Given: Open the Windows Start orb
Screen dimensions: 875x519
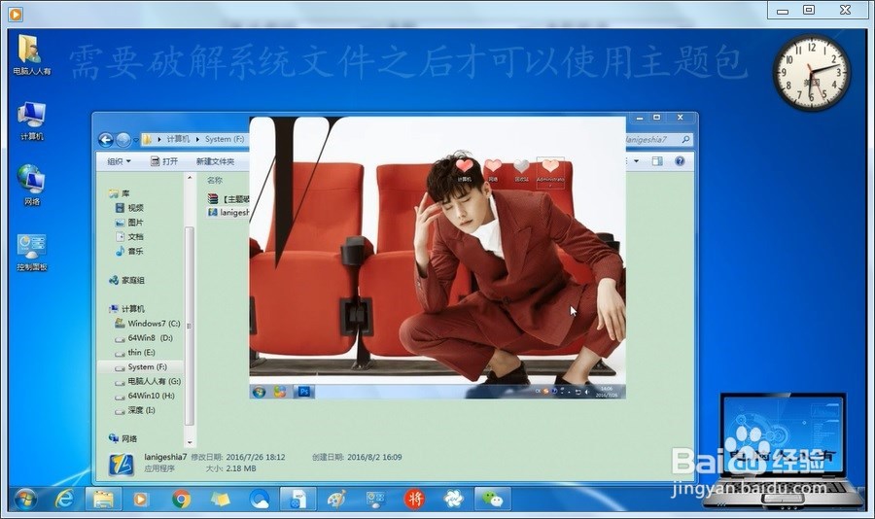Looking at the screenshot, I should click(25, 499).
